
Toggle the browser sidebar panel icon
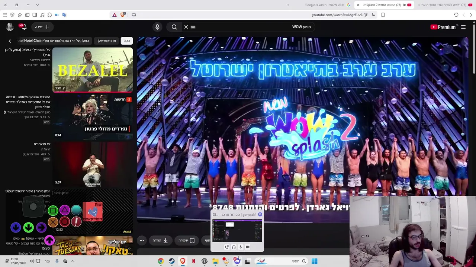tap(35, 15)
